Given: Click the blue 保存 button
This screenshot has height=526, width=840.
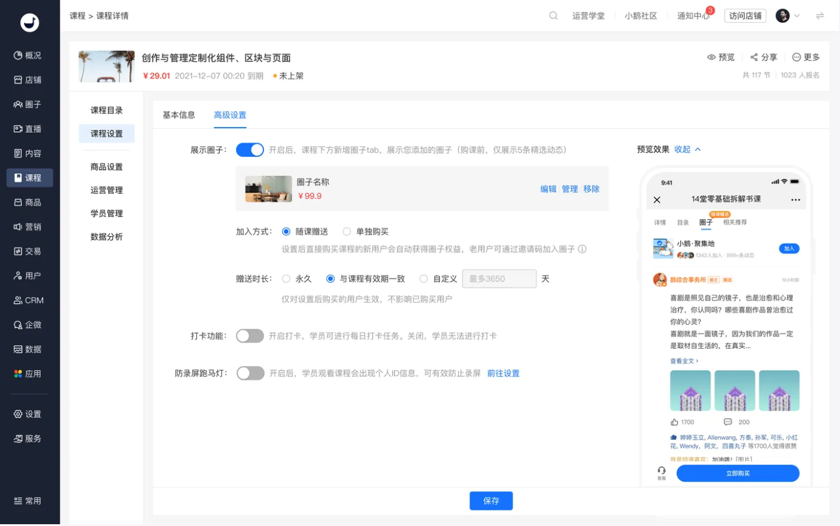Looking at the screenshot, I should coord(491,501).
